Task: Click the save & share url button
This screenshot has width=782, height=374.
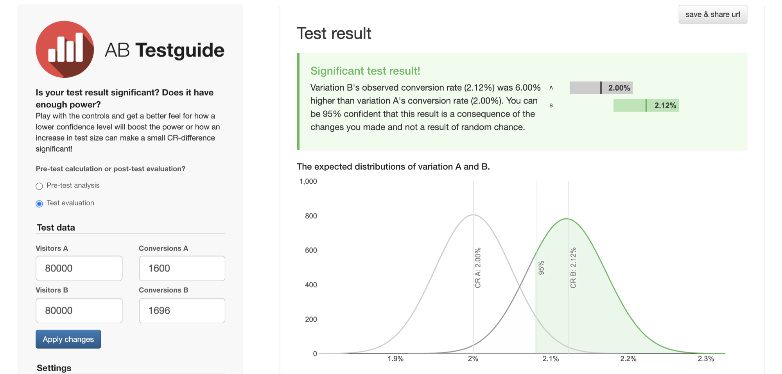Action: point(712,14)
